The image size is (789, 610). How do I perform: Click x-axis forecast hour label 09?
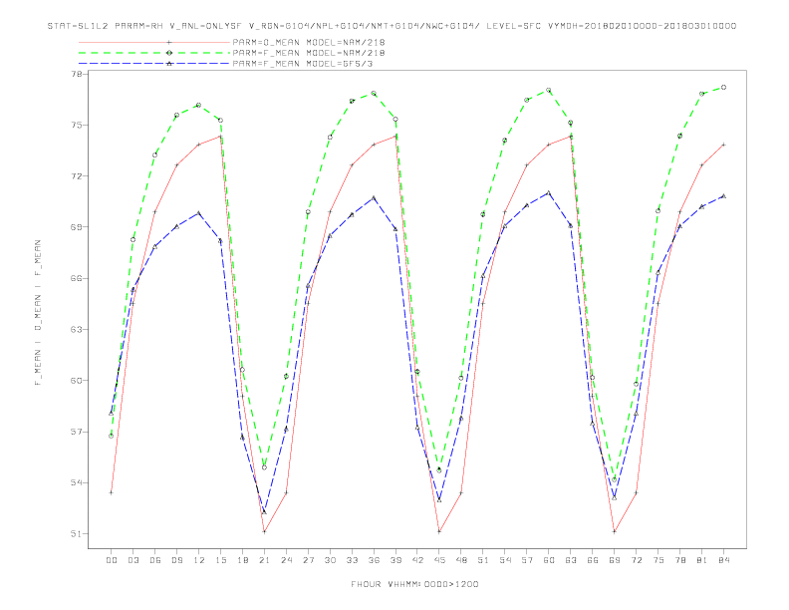[176, 560]
